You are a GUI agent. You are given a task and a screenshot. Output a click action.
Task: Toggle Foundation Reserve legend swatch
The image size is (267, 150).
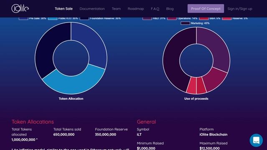[84, 18]
